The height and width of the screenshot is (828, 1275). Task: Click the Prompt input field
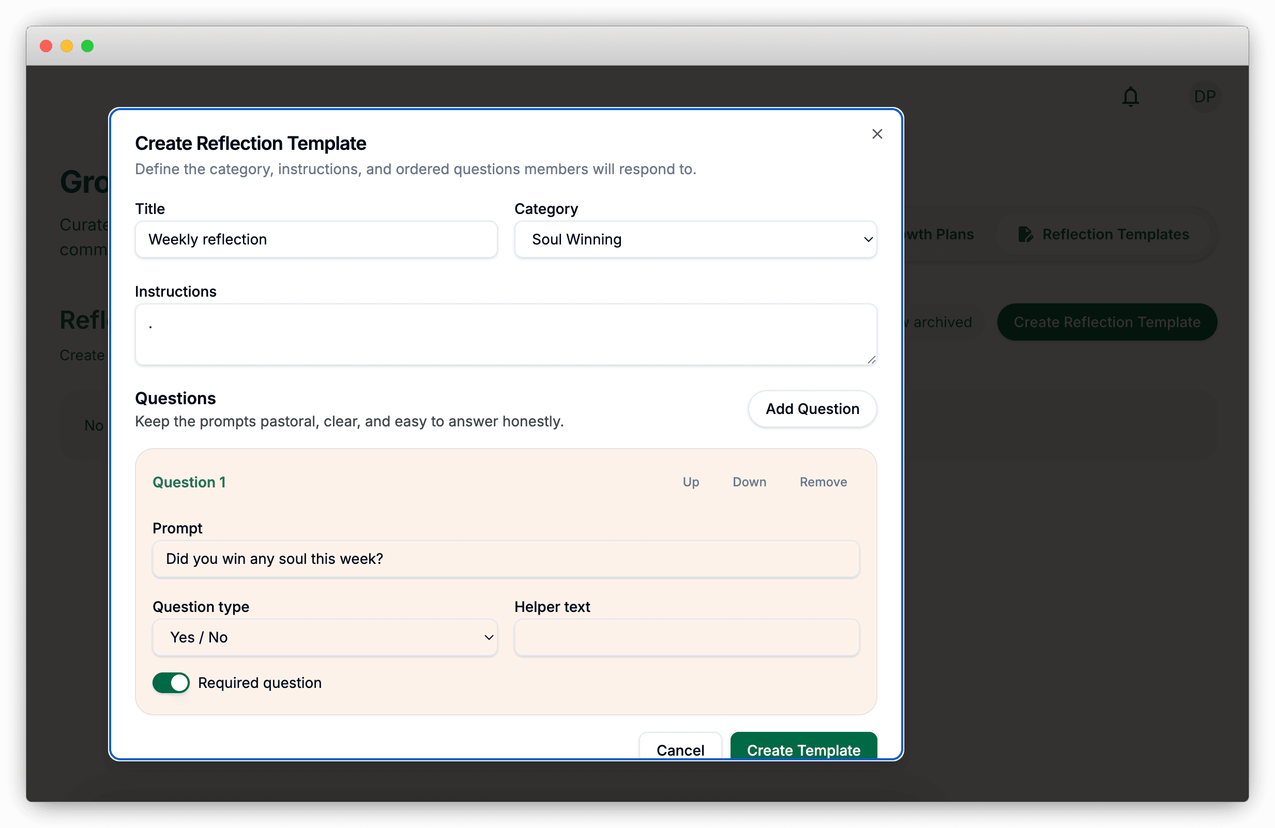[506, 559]
